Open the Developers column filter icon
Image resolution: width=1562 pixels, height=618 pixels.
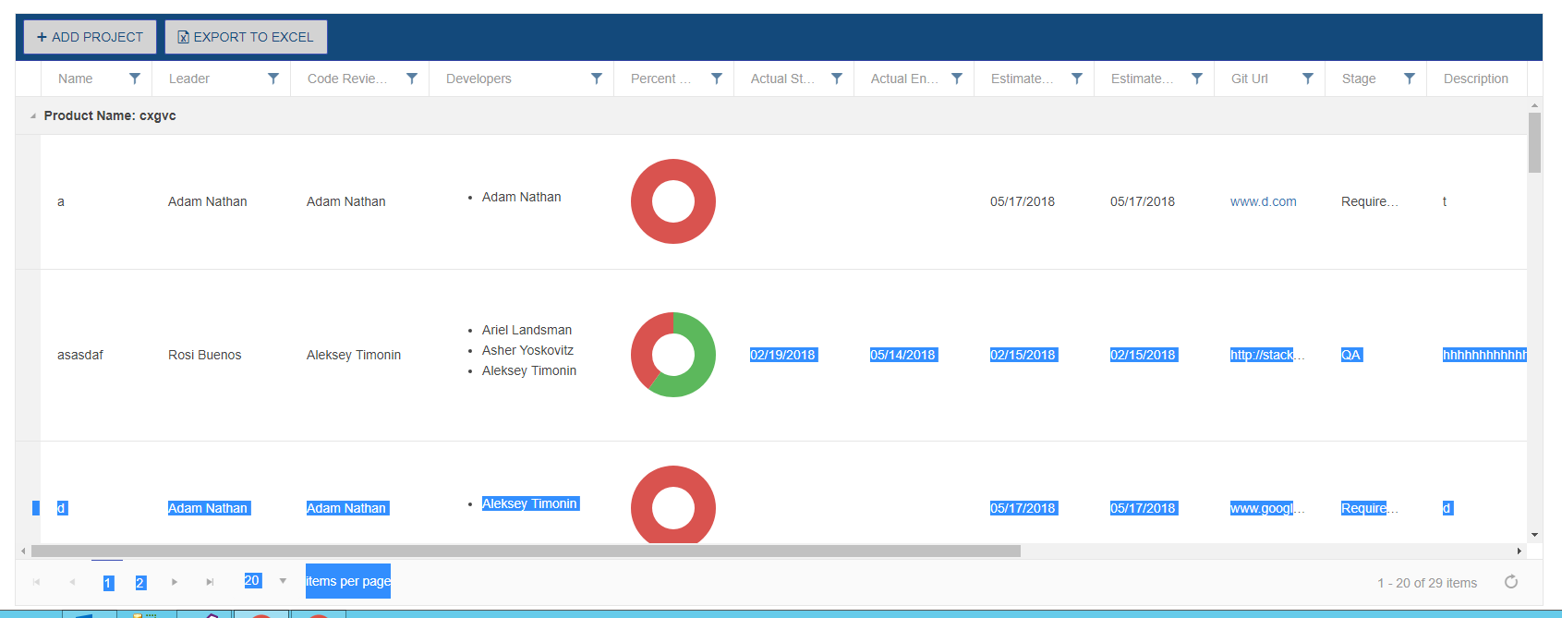pyautogui.click(x=597, y=79)
